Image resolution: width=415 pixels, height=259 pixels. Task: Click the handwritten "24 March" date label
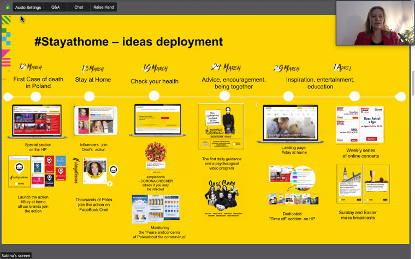(226, 68)
